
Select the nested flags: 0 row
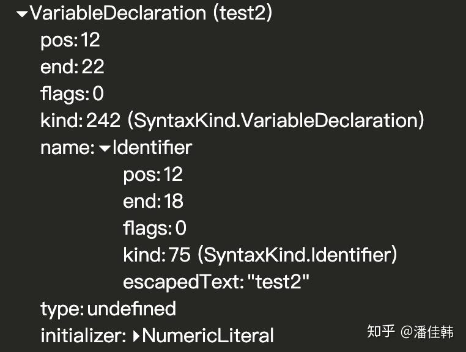click(154, 229)
